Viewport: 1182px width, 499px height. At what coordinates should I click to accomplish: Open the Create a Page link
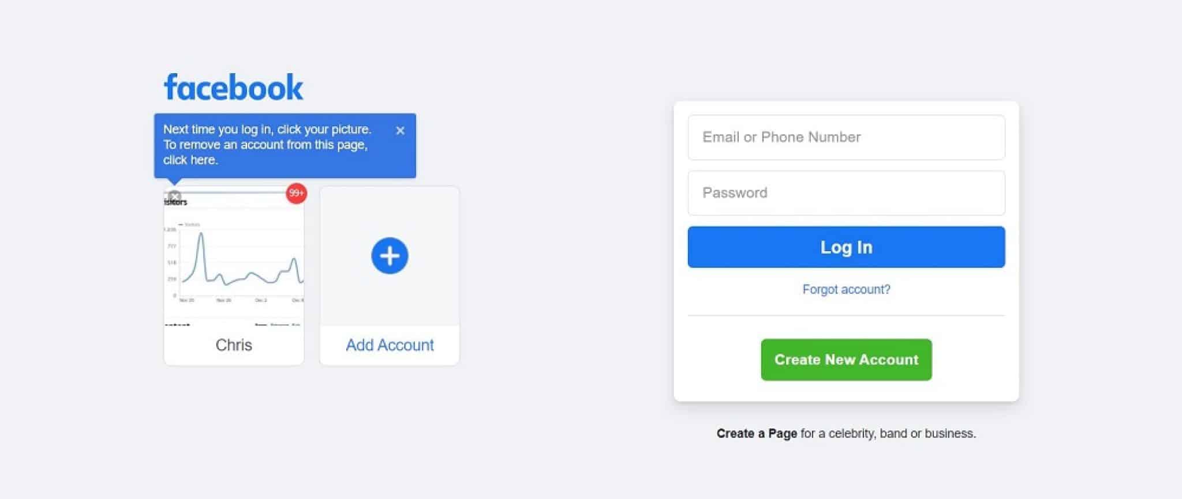(x=757, y=433)
